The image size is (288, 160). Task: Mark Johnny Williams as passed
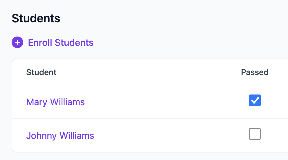point(255,134)
